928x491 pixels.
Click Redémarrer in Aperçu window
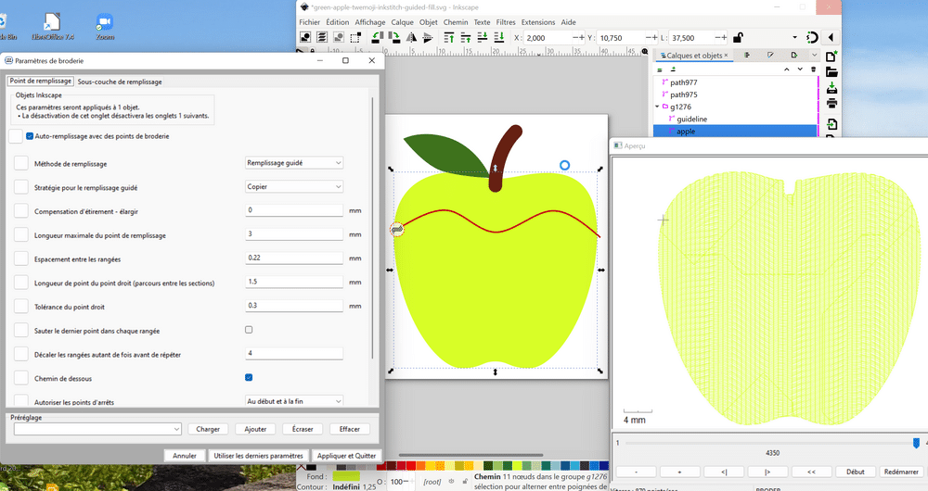901,472
